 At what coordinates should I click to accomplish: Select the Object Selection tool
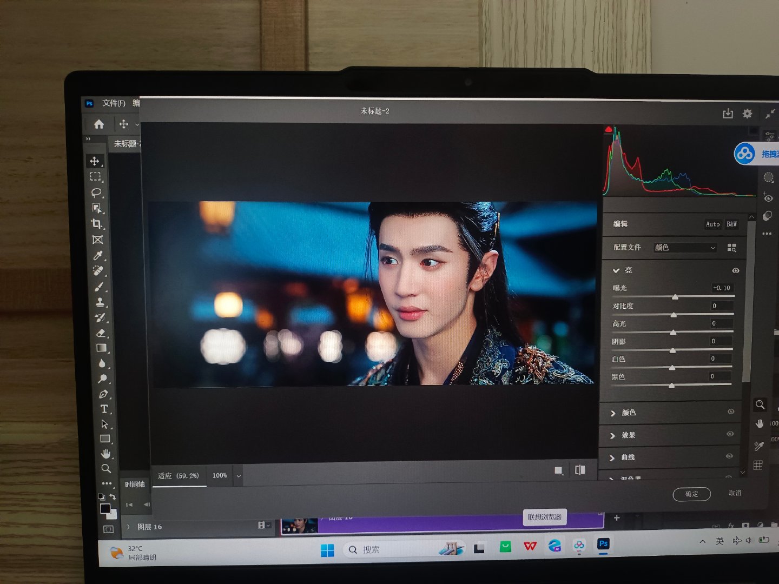pos(97,208)
